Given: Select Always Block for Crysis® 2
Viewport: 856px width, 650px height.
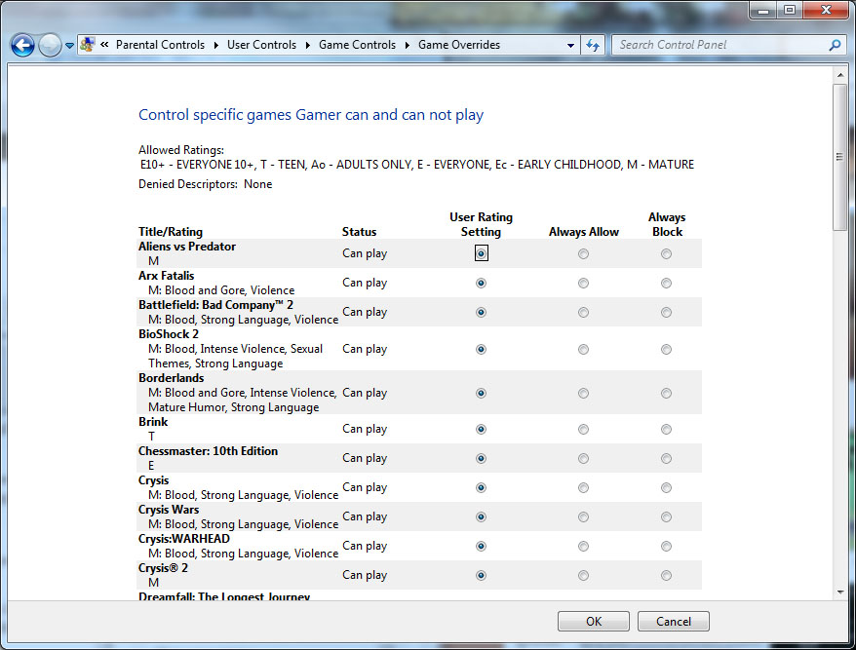Looking at the screenshot, I should click(x=666, y=575).
